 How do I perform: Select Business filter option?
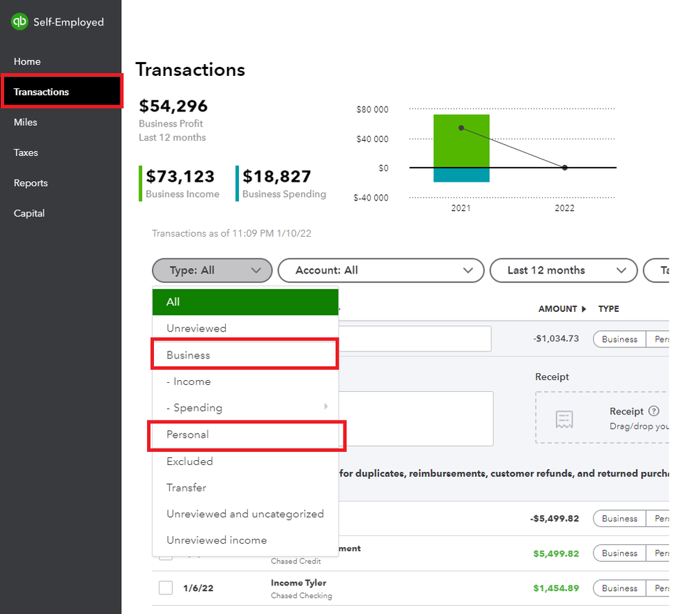[x=245, y=354]
